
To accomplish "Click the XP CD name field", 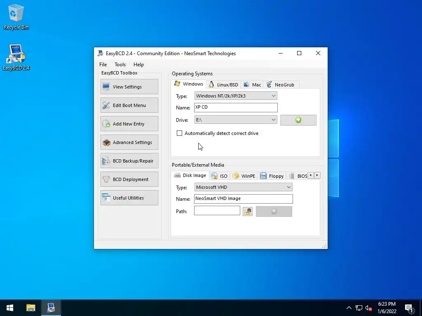I will (x=236, y=107).
